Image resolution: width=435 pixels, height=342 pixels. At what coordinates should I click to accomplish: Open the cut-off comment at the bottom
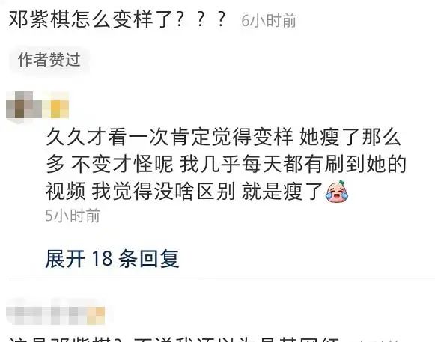[x=174, y=339]
